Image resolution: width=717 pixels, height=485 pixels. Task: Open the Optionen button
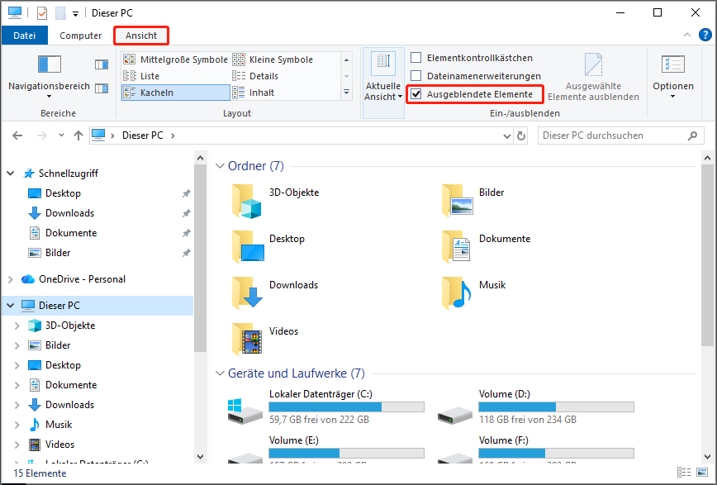[672, 77]
